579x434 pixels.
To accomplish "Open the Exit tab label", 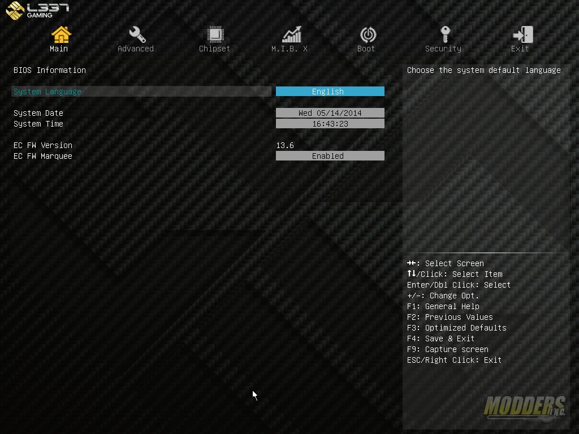I will tap(520, 49).
